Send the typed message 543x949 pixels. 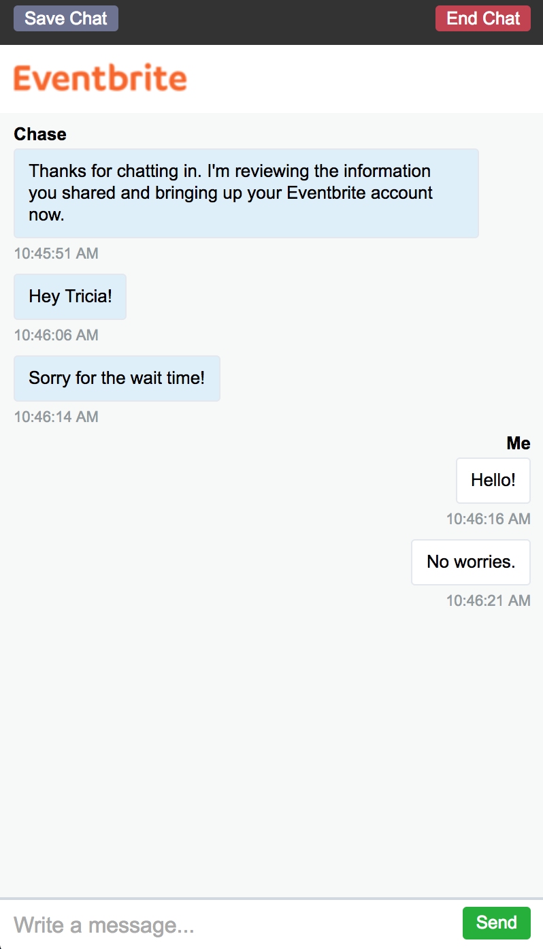496,922
